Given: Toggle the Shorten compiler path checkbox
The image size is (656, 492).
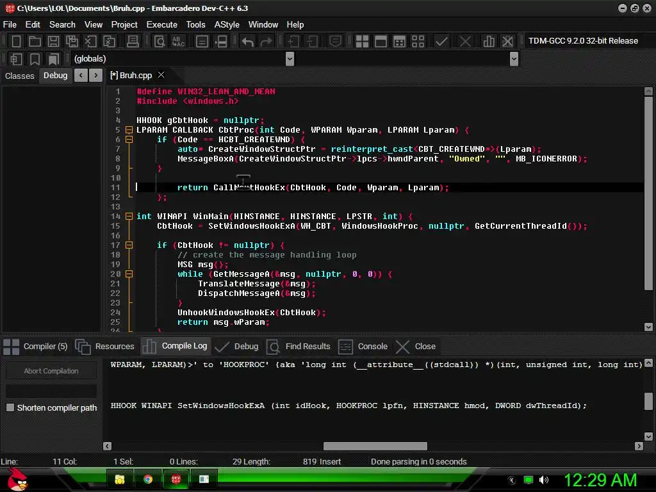Looking at the screenshot, I should (x=10, y=407).
